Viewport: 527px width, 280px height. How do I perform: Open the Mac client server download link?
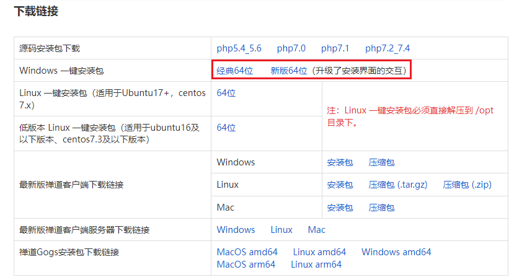click(316, 230)
